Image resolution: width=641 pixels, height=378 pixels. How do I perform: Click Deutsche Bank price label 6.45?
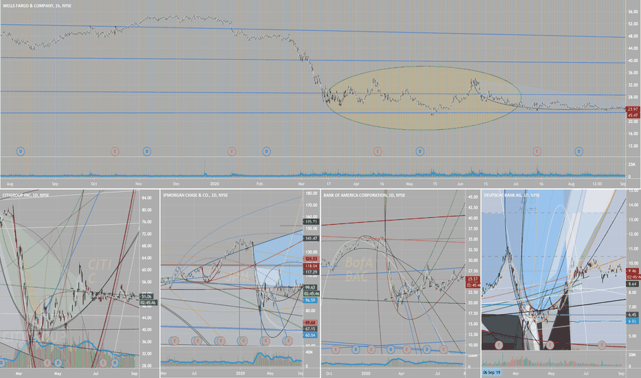tap(633, 315)
